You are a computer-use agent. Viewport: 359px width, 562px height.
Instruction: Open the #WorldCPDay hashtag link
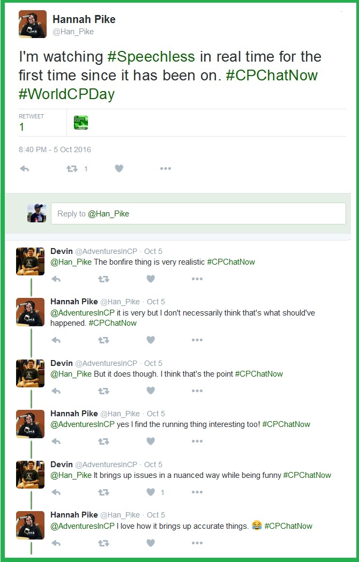point(66,94)
